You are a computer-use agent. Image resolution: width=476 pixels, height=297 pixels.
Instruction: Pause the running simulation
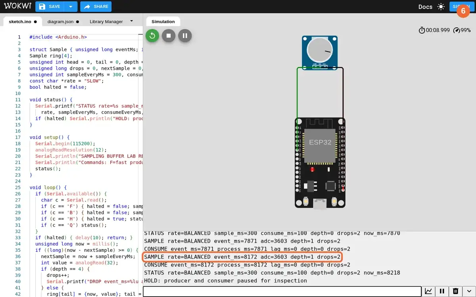point(185,36)
